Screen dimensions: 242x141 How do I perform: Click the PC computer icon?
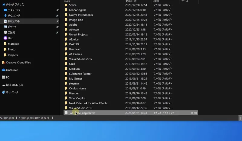click(4, 77)
